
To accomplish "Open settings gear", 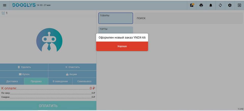I will 230,5.
